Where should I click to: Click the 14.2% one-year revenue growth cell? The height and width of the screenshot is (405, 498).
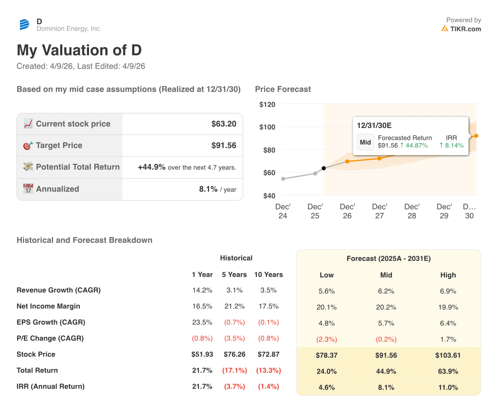(x=202, y=290)
